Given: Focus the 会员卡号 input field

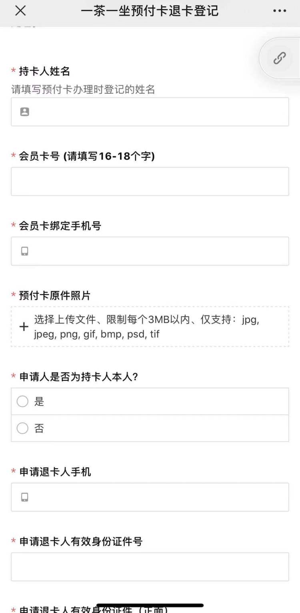Looking at the screenshot, I should pos(150,182).
